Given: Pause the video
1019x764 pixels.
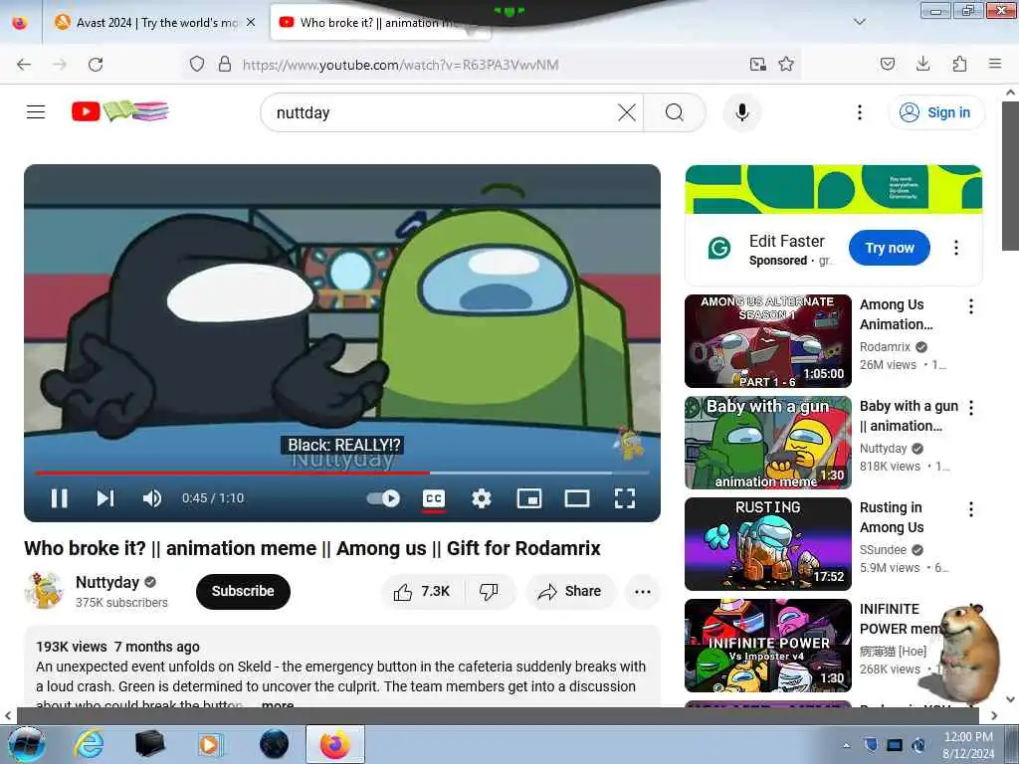Looking at the screenshot, I should click(59, 498).
